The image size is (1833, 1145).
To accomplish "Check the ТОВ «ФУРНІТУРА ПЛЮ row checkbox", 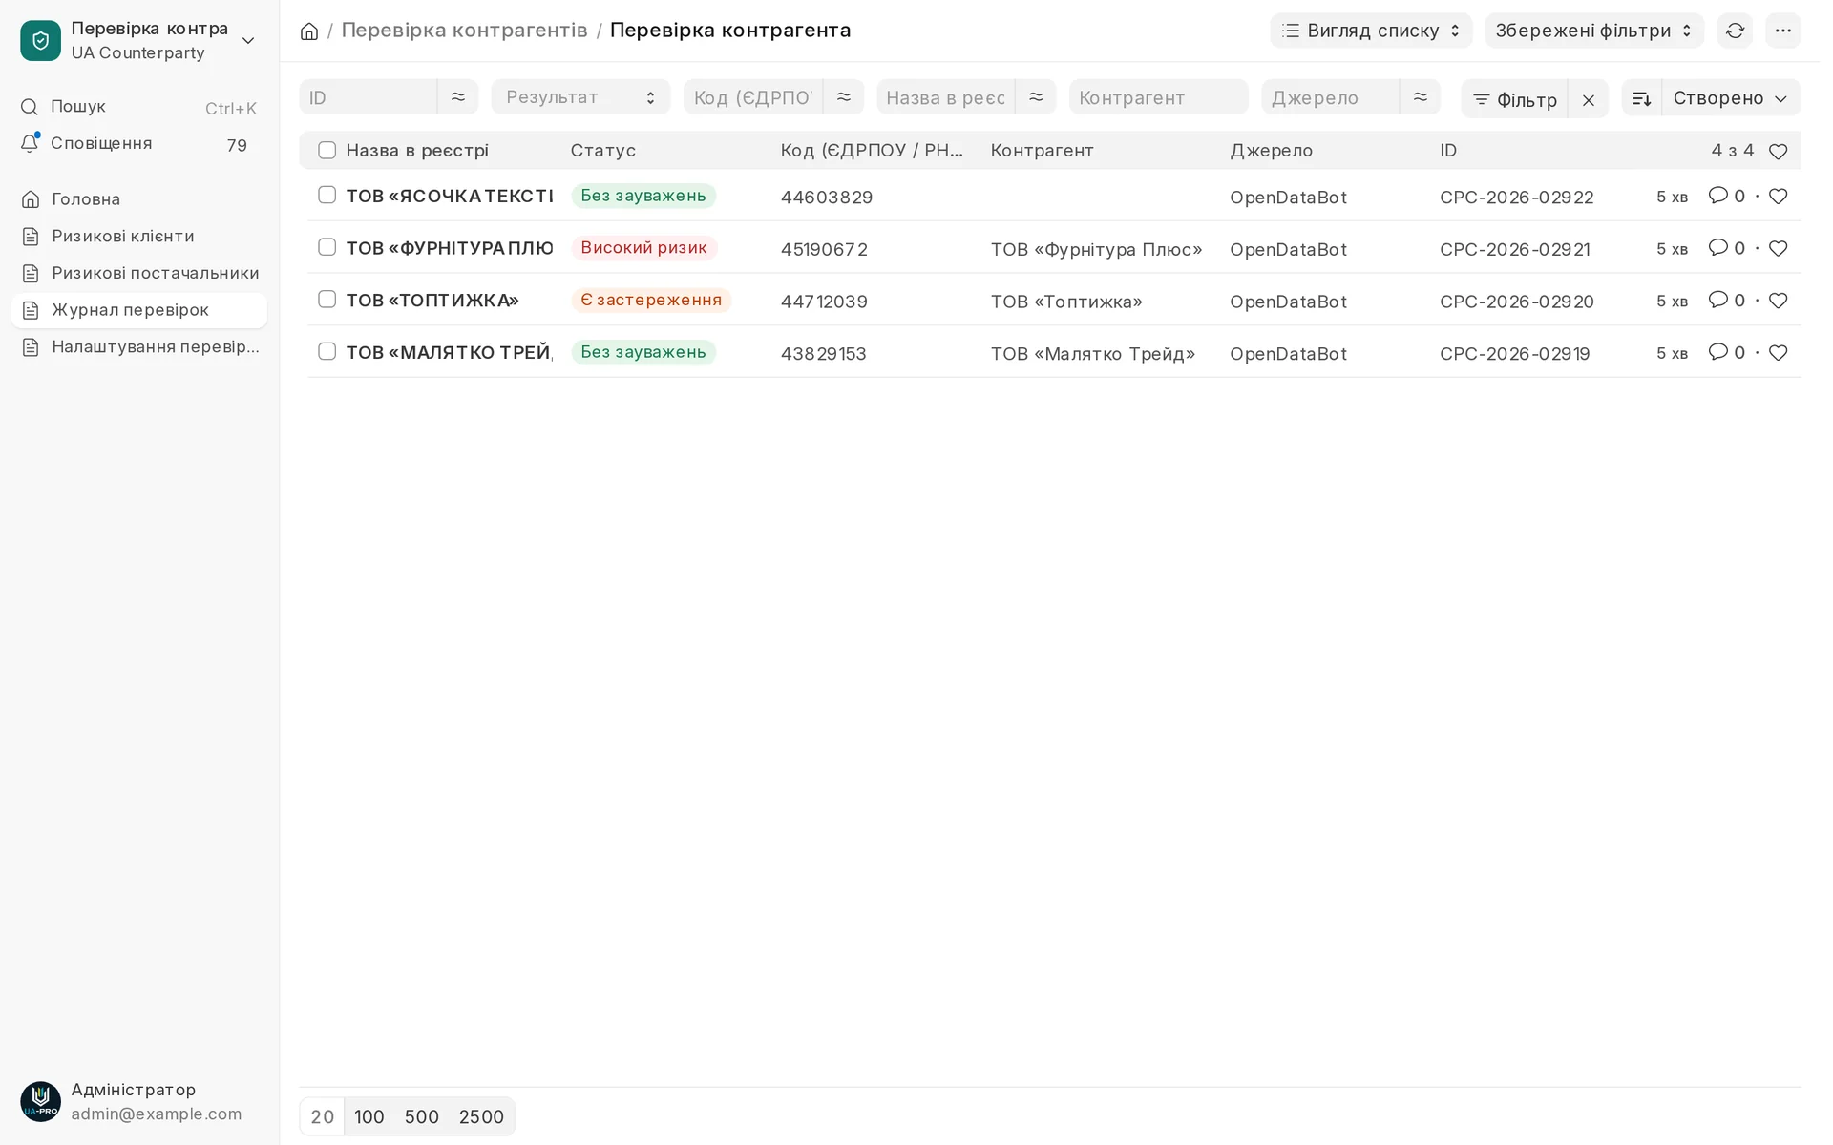I will [x=329, y=249].
